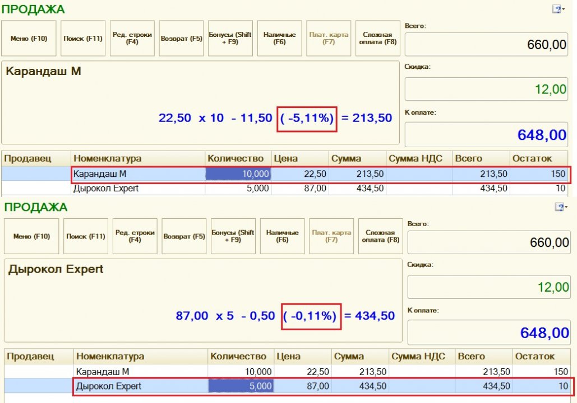
Task: Click the help icon in the upper sale window
Action: click(556, 9)
